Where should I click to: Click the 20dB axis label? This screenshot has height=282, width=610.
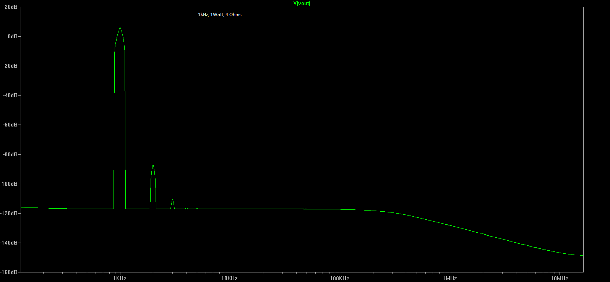coord(11,7)
